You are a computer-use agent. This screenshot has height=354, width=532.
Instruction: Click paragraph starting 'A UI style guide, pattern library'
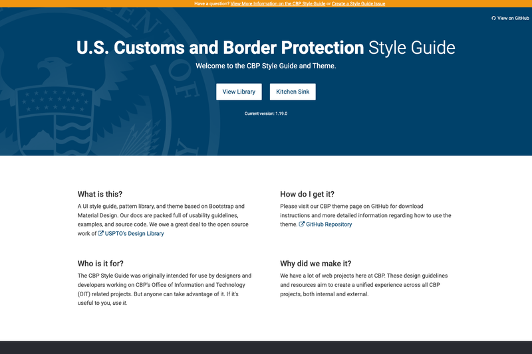pyautogui.click(x=163, y=220)
